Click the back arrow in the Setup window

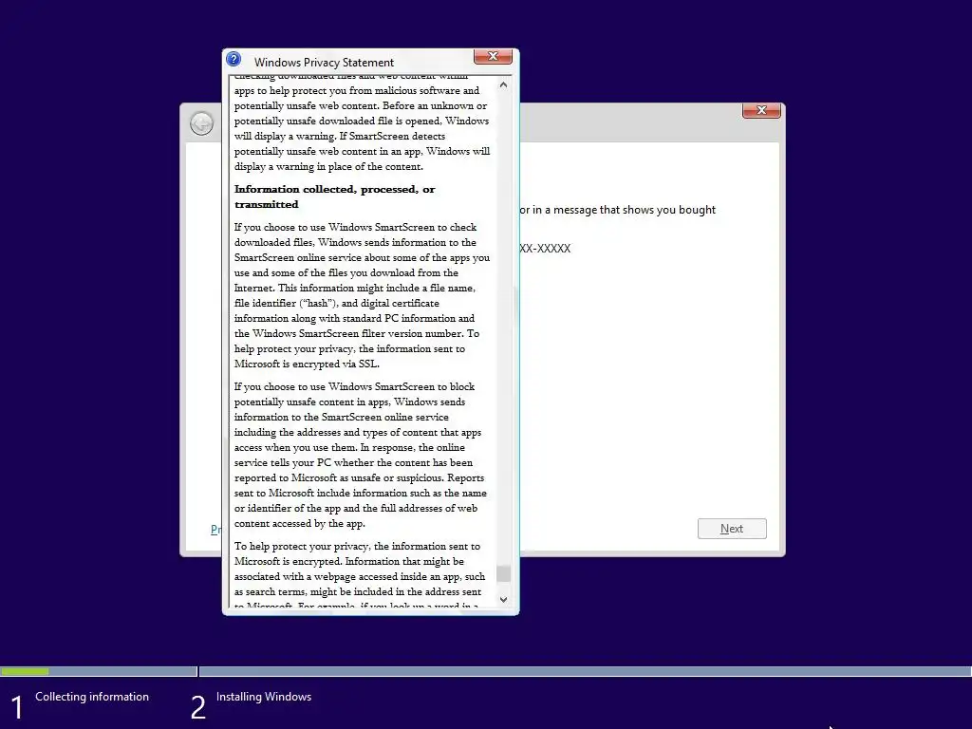point(201,123)
